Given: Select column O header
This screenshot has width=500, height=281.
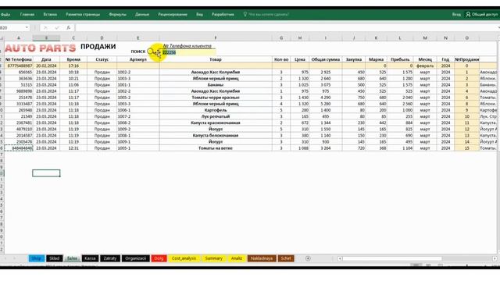Looking at the screenshot, I should (467, 38).
